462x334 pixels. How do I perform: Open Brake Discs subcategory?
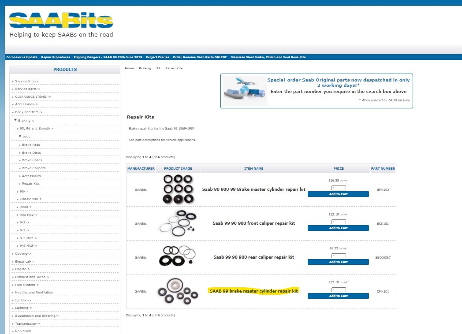coord(31,153)
